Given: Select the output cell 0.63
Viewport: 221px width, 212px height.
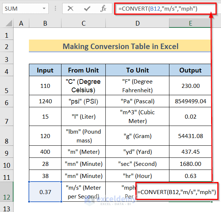Looking at the screenshot, I should click(x=190, y=176).
